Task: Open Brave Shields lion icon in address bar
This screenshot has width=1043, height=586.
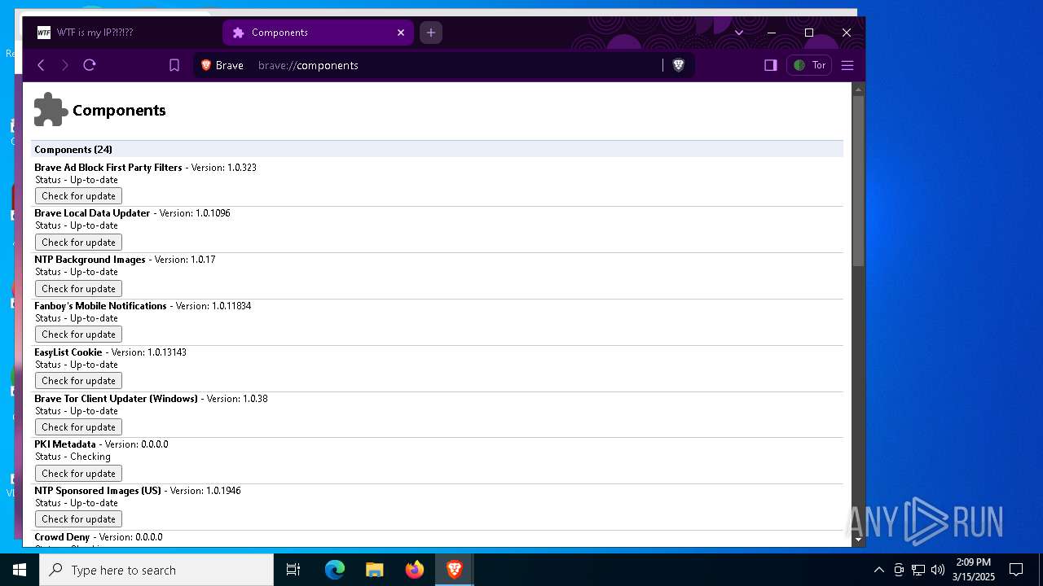Action: point(678,65)
